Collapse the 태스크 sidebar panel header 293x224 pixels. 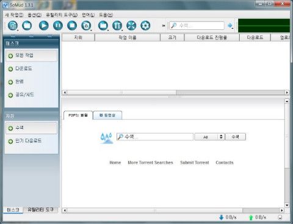point(32,43)
